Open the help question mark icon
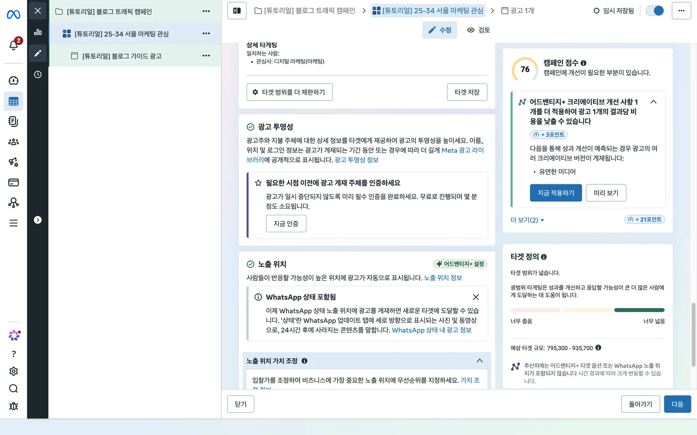697x435 pixels. click(14, 354)
